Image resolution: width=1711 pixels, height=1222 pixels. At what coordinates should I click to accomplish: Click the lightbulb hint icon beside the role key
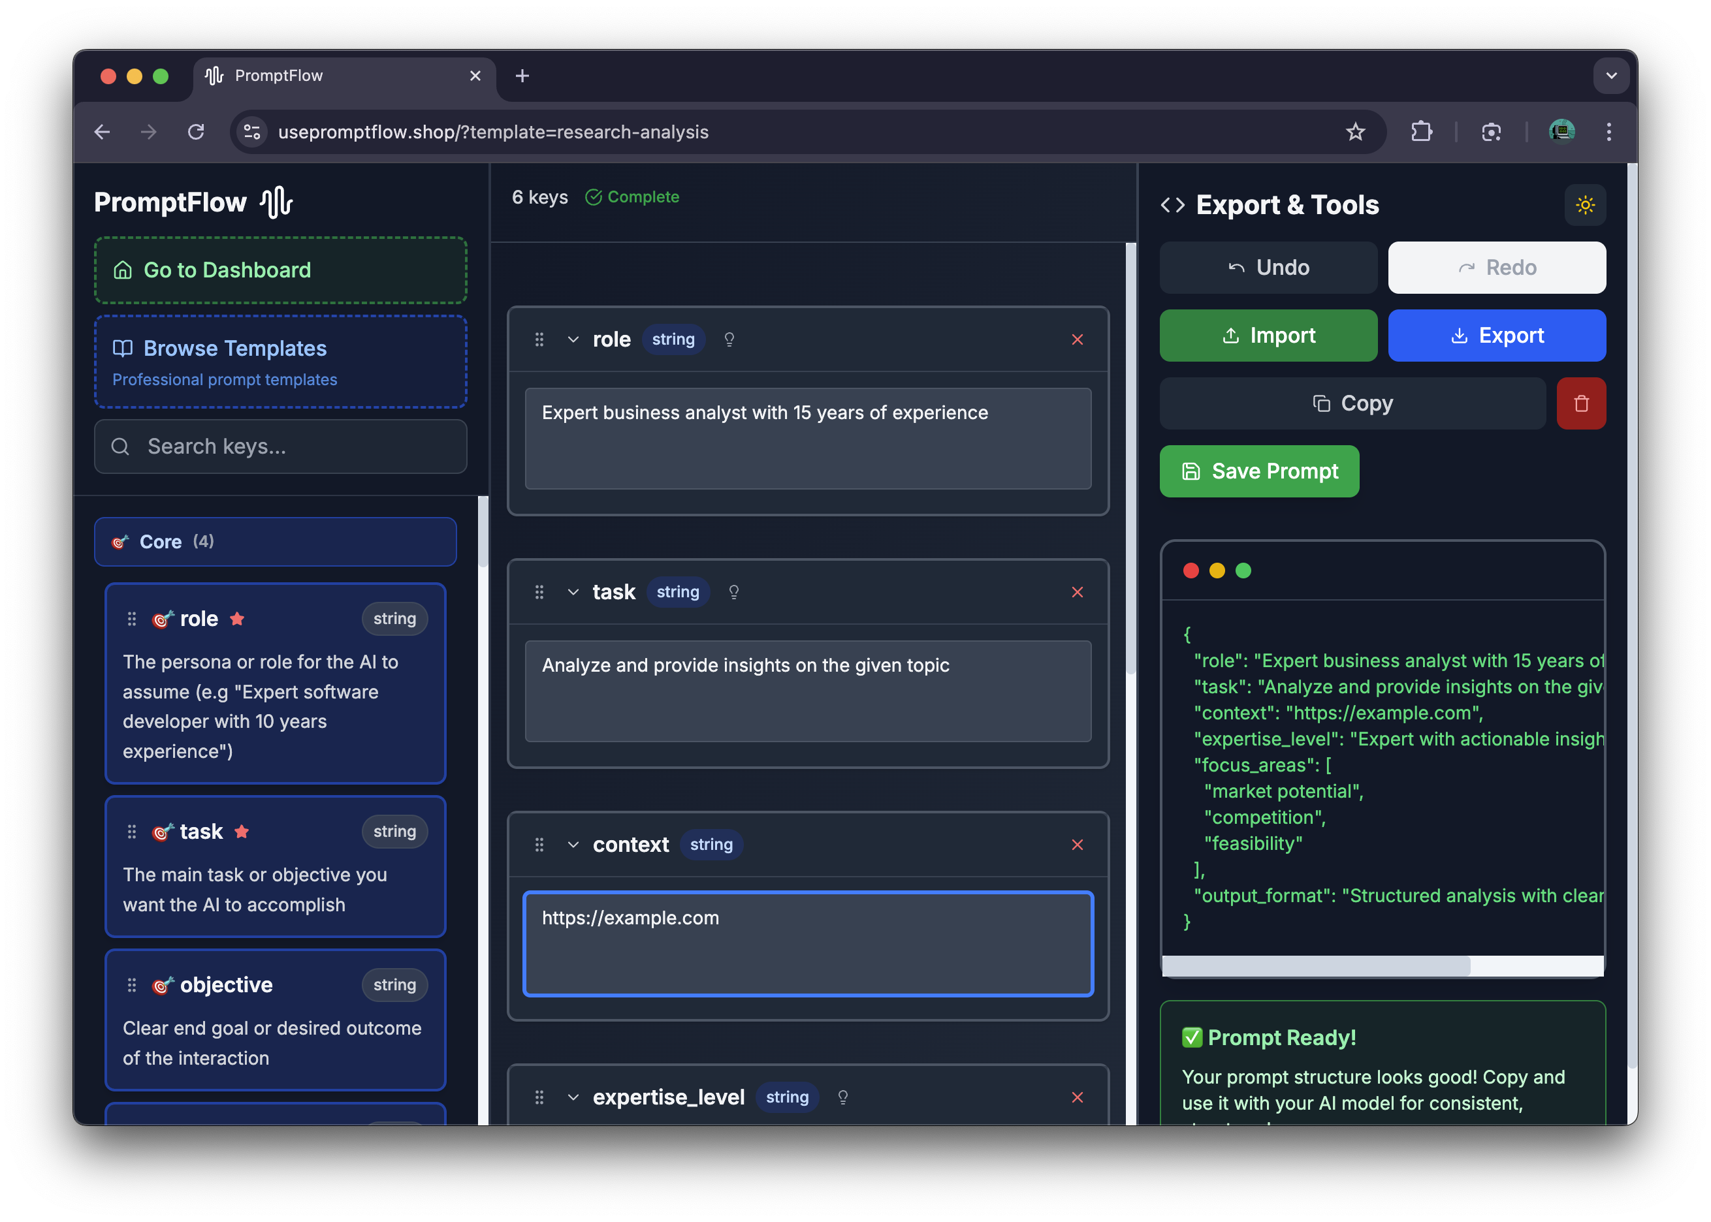click(729, 339)
